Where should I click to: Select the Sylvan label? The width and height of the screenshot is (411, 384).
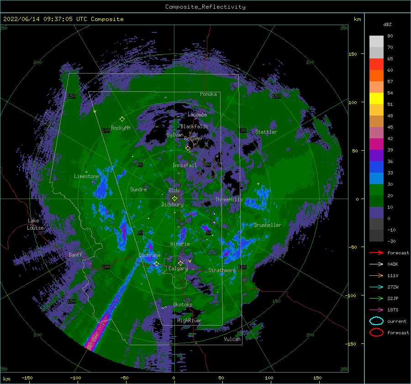[175, 135]
